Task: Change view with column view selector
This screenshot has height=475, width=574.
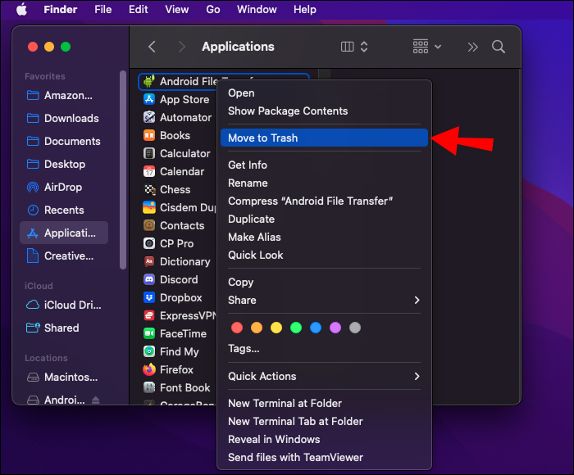Action: (354, 47)
